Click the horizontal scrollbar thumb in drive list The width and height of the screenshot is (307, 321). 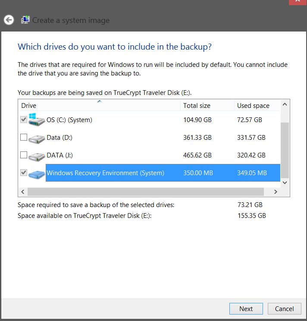click(x=146, y=192)
